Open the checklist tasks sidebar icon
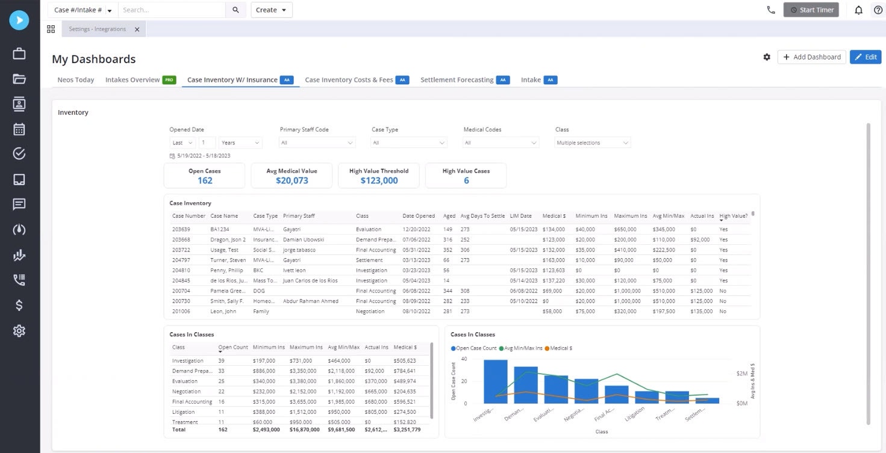 19,153
